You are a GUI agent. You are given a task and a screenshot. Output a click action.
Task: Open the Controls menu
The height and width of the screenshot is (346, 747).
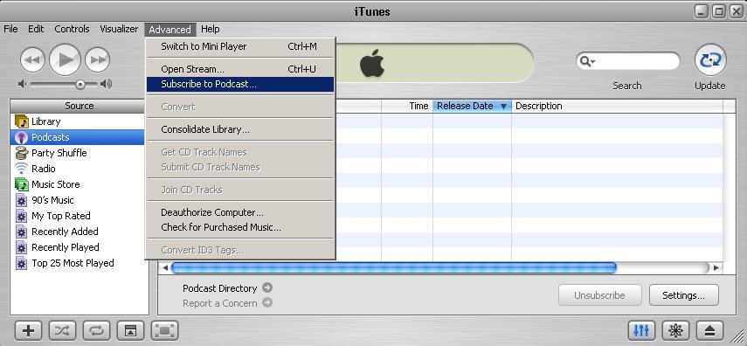tap(72, 29)
